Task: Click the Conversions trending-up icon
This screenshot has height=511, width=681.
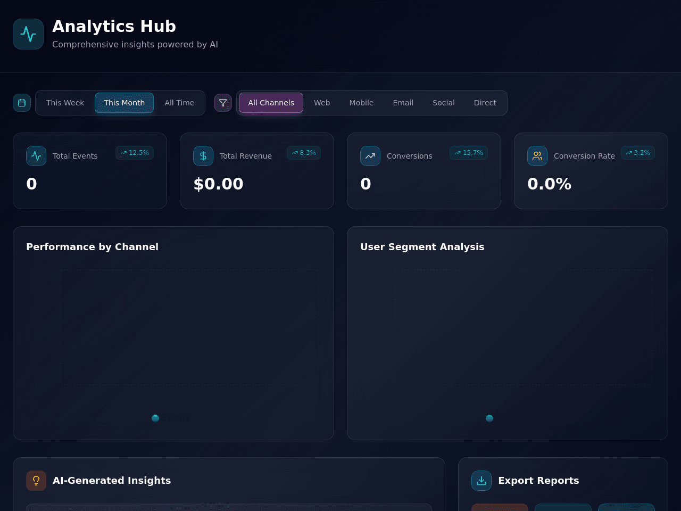Action: [370, 156]
